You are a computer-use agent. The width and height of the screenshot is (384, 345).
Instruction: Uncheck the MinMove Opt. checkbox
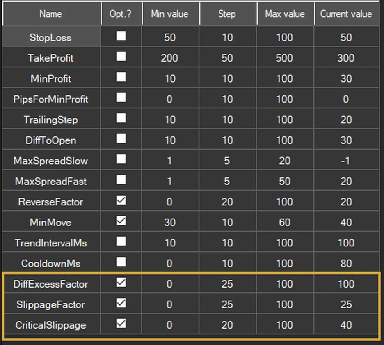point(121,221)
